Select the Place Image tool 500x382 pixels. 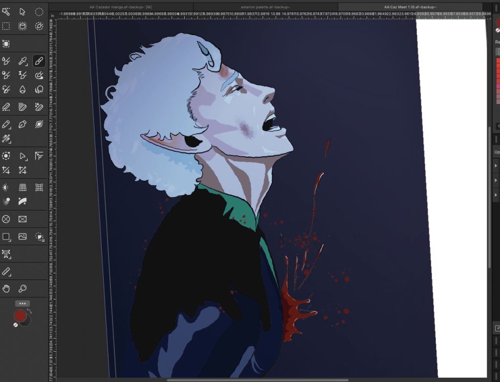coord(22,236)
